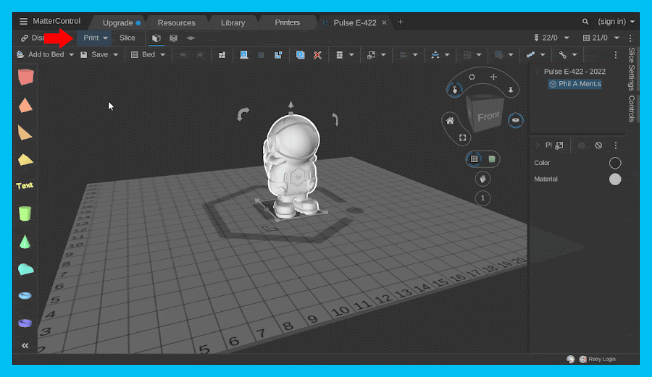Click the Slice button

127,38
